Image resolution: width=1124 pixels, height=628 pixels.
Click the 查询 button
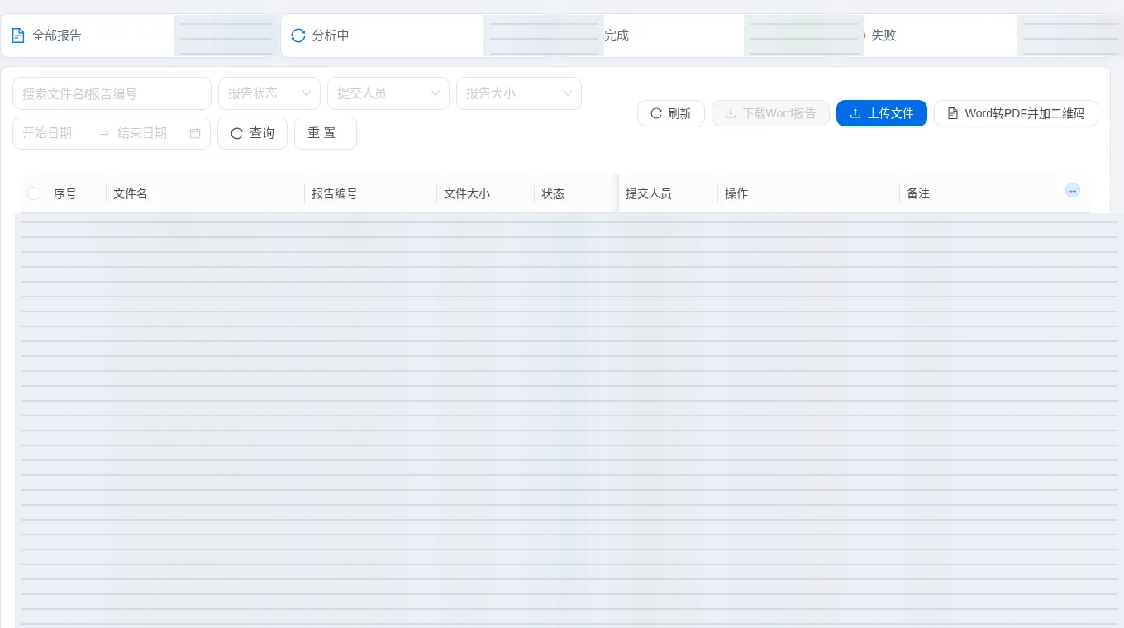pos(252,133)
